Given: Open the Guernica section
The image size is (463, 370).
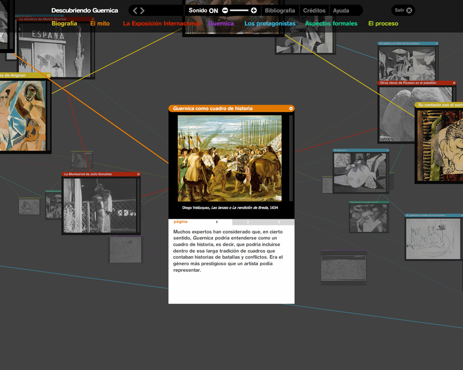Looking at the screenshot, I should pos(221,23).
